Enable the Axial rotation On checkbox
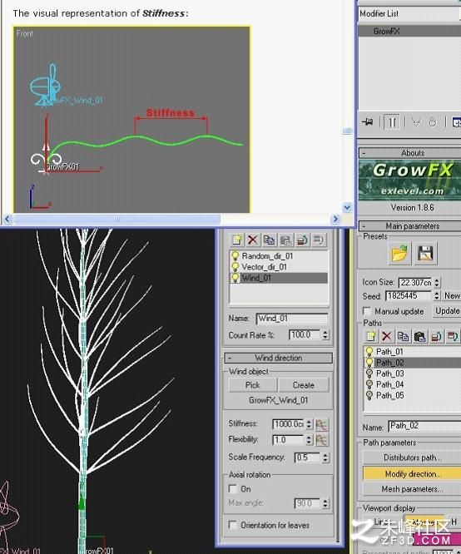461x554 pixels. [x=233, y=488]
